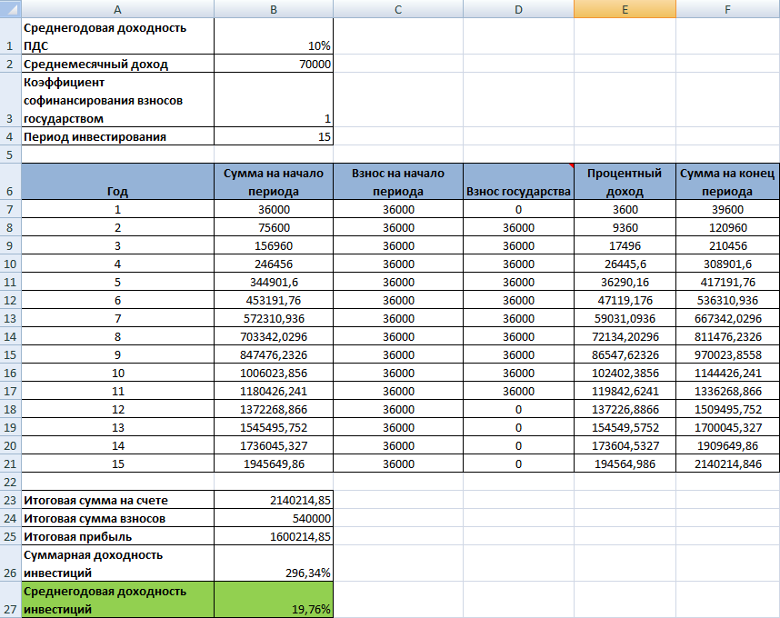Select the cell with value 120960
This screenshot has width=780, height=618.
728,227
